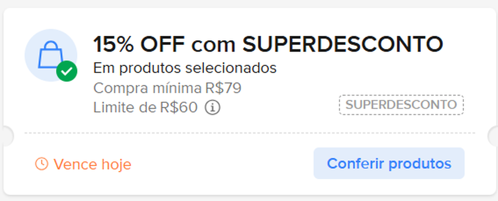
Task: Click the R$60 limit amount
Action: point(180,107)
